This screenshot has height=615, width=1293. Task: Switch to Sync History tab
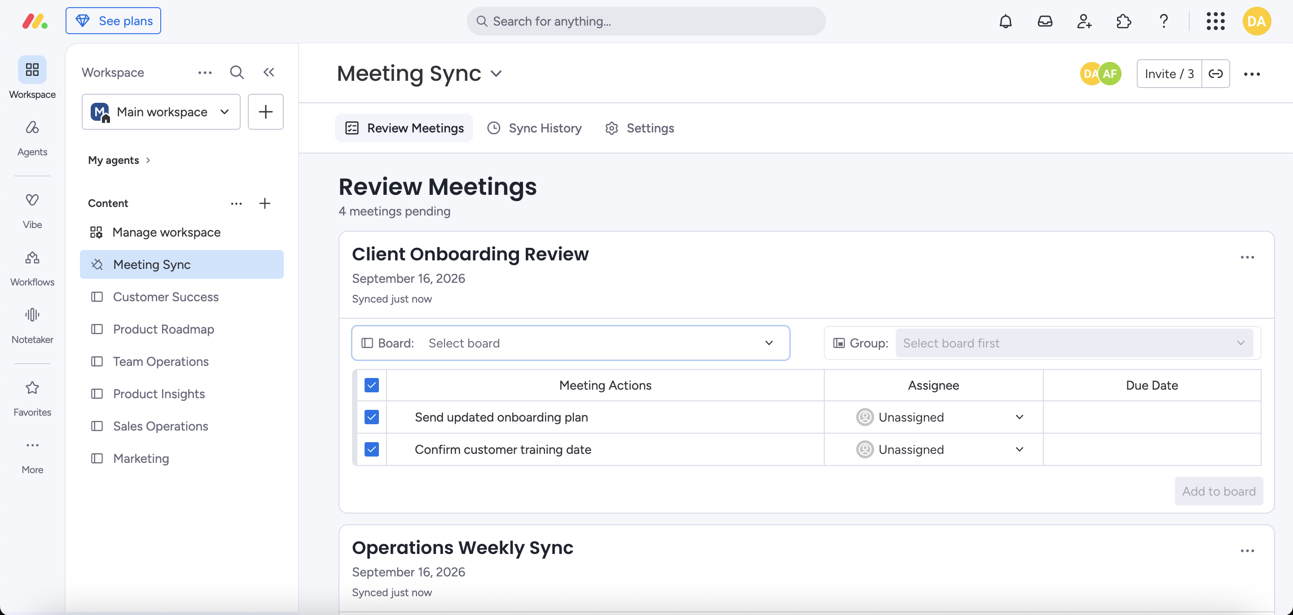(x=535, y=128)
